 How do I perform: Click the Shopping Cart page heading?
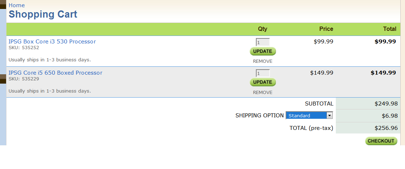[x=43, y=14]
